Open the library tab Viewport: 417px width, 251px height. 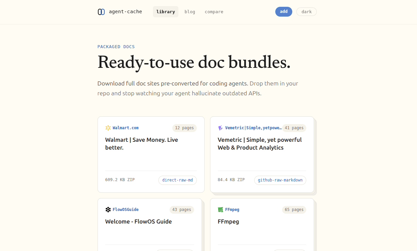[x=166, y=12]
